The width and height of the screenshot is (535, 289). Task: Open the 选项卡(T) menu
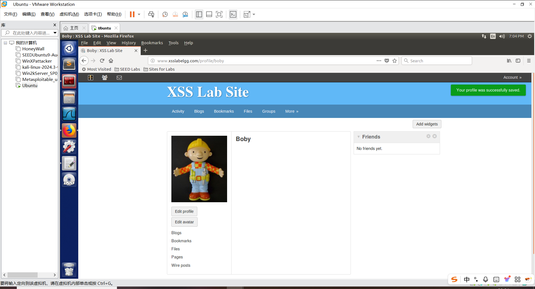[93, 14]
